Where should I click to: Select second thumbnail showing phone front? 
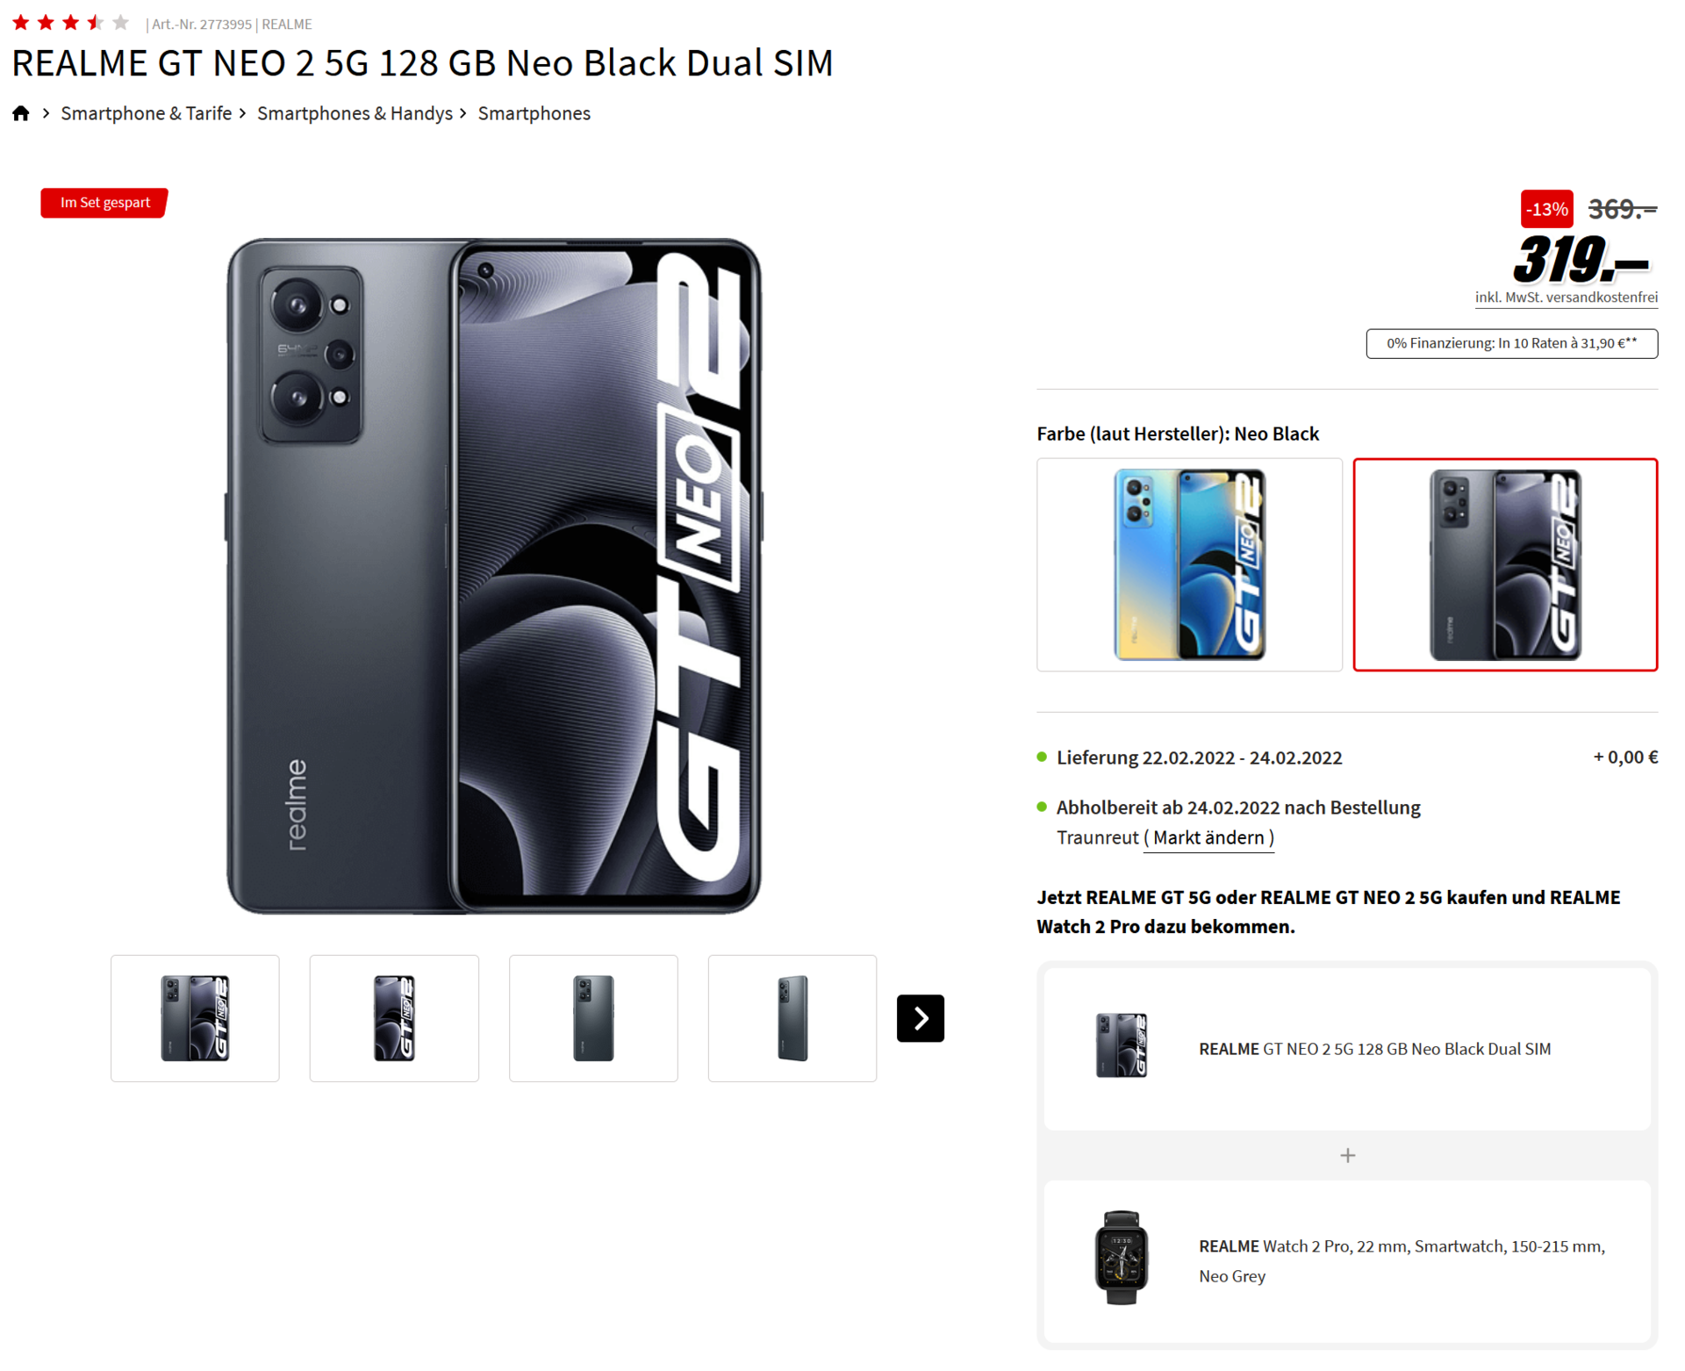[x=394, y=1018]
